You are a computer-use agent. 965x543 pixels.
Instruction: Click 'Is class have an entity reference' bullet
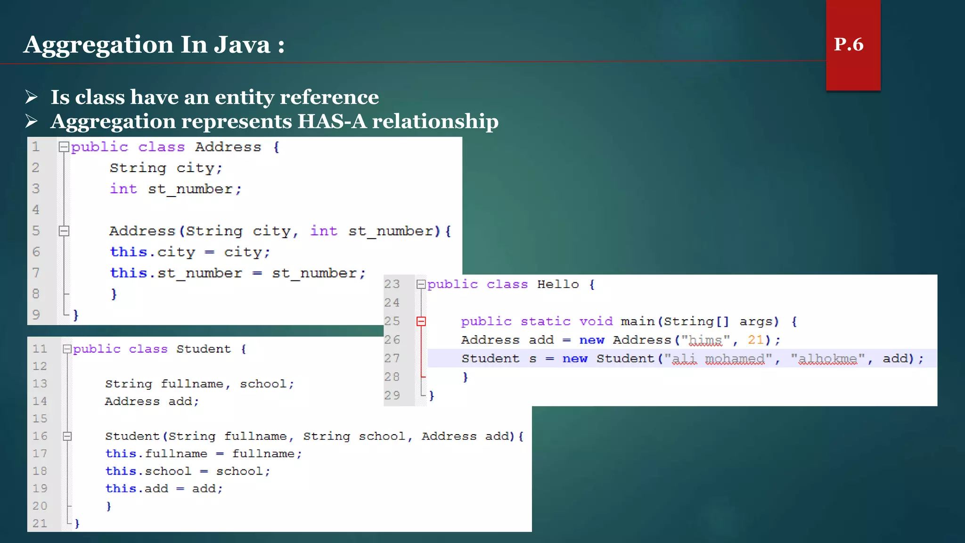click(x=215, y=97)
